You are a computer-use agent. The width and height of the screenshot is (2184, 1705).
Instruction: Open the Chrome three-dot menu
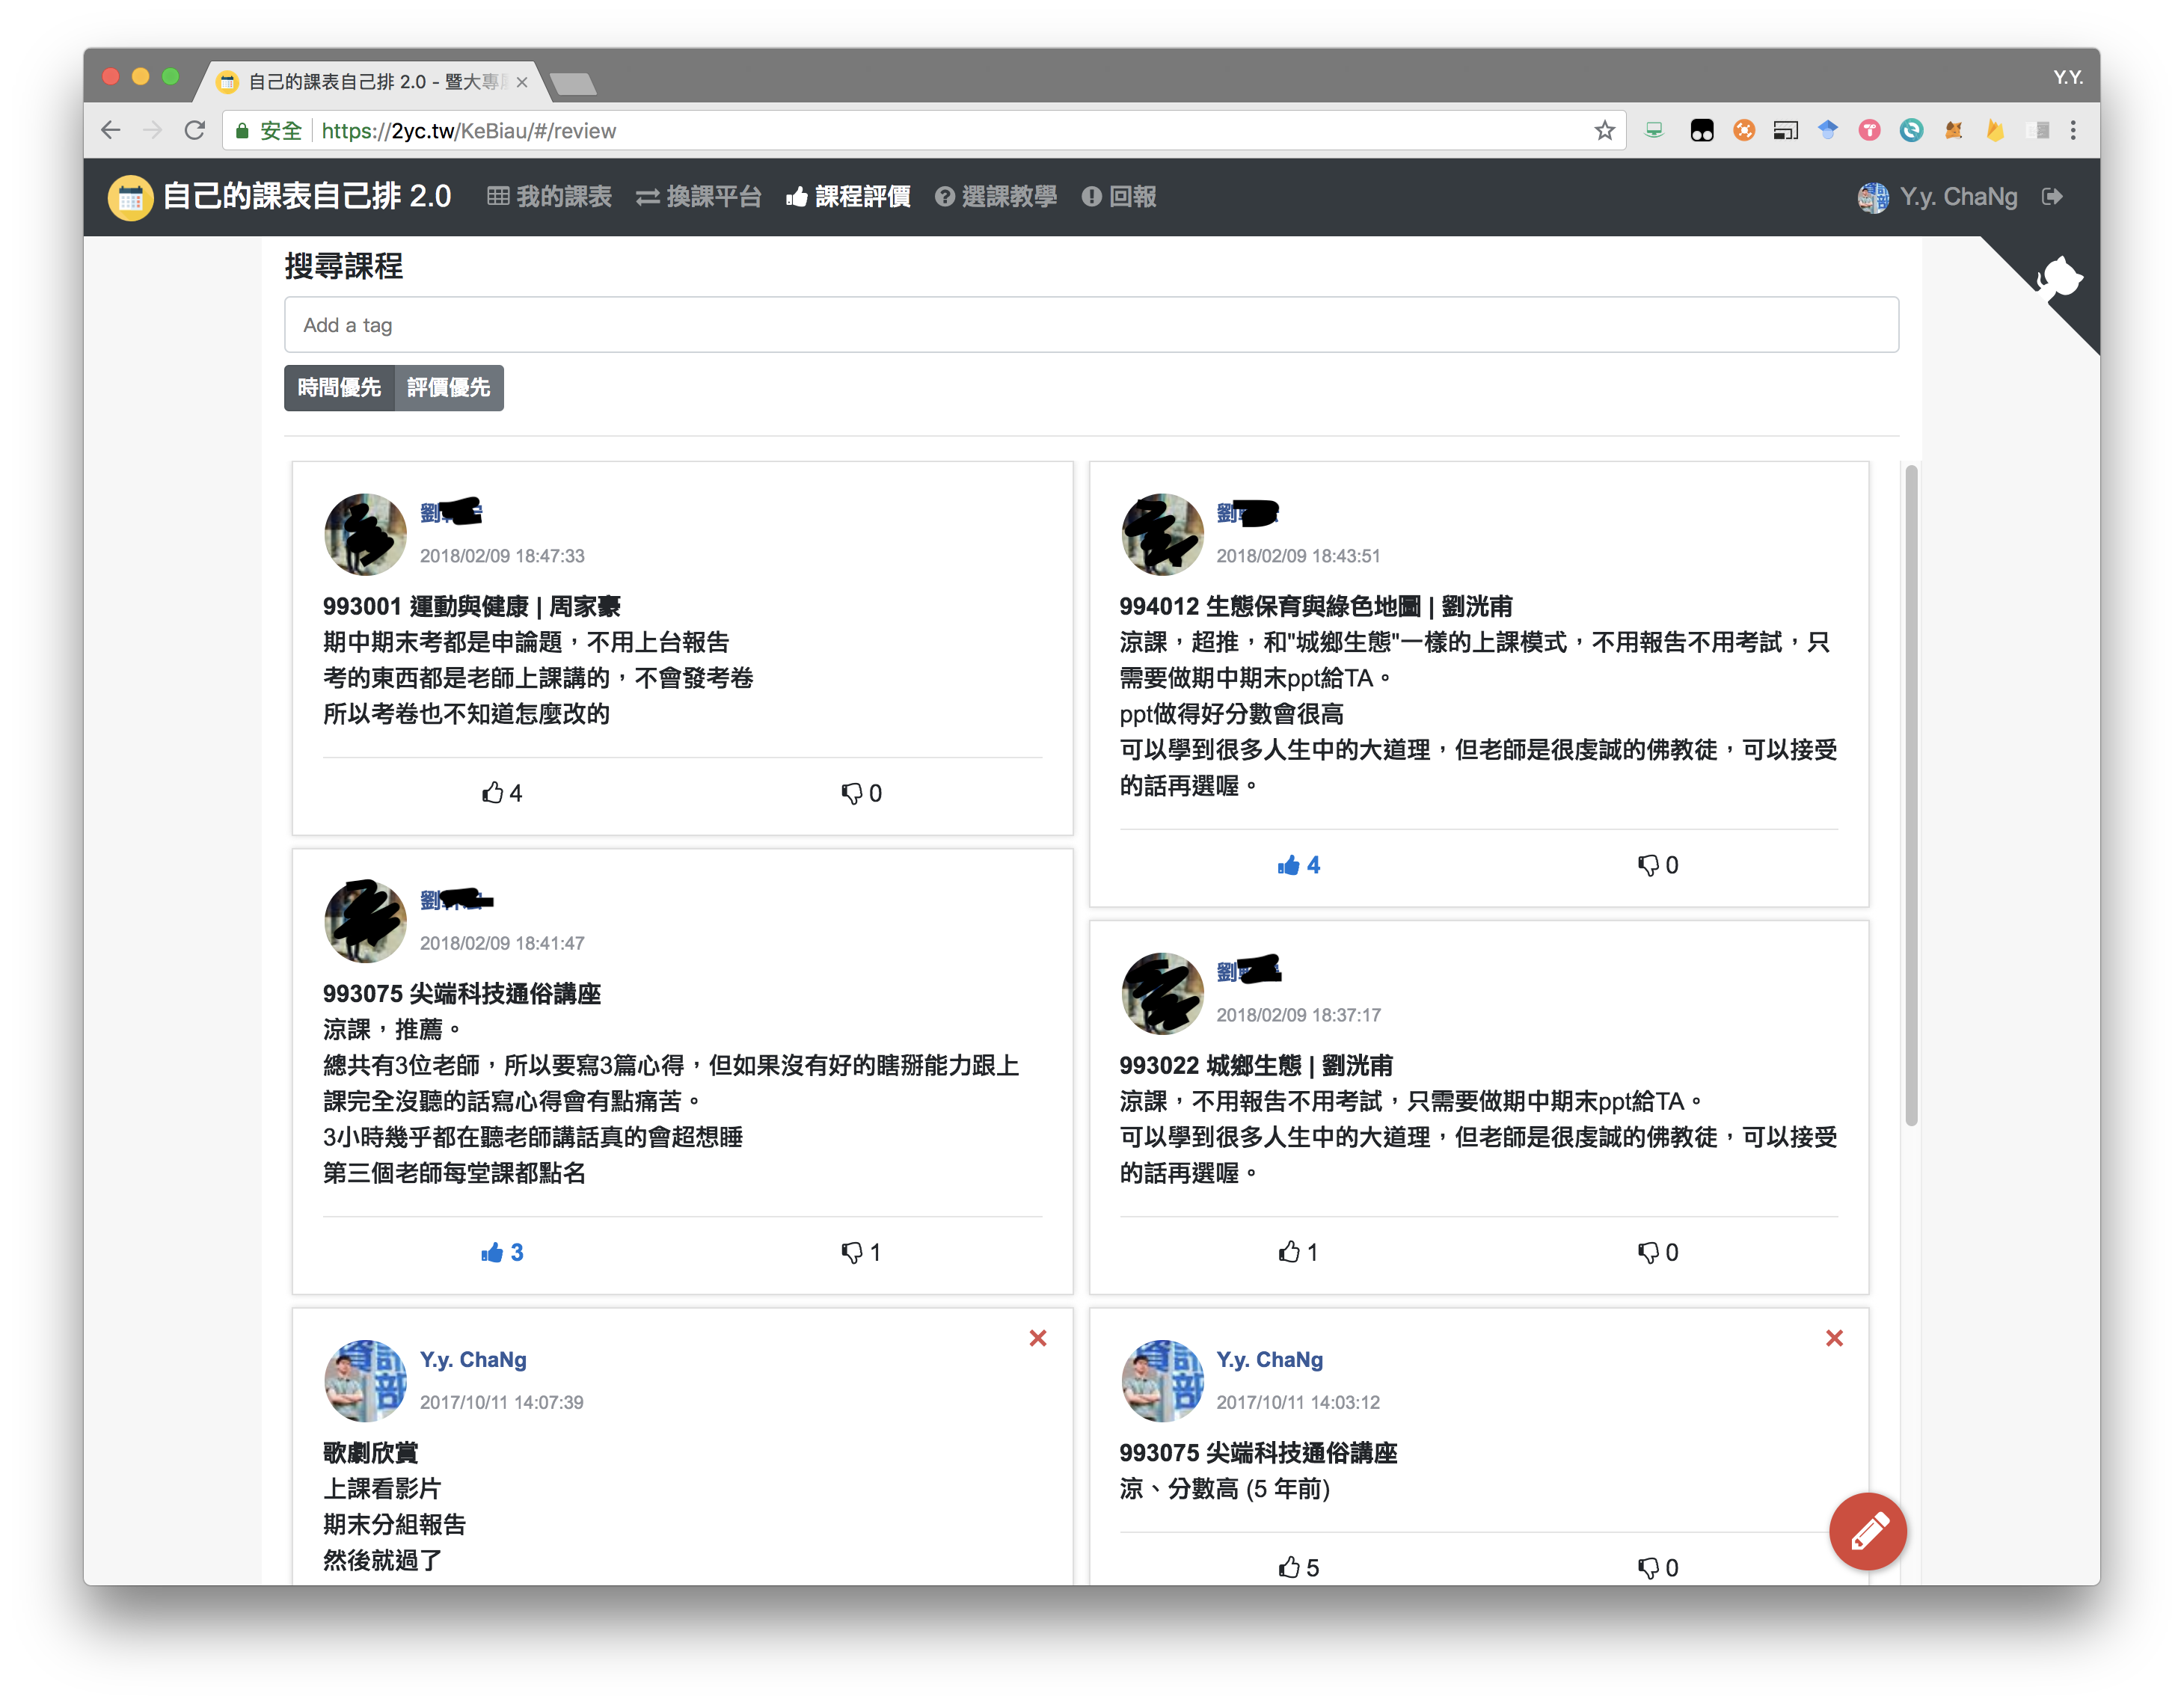tap(2073, 131)
